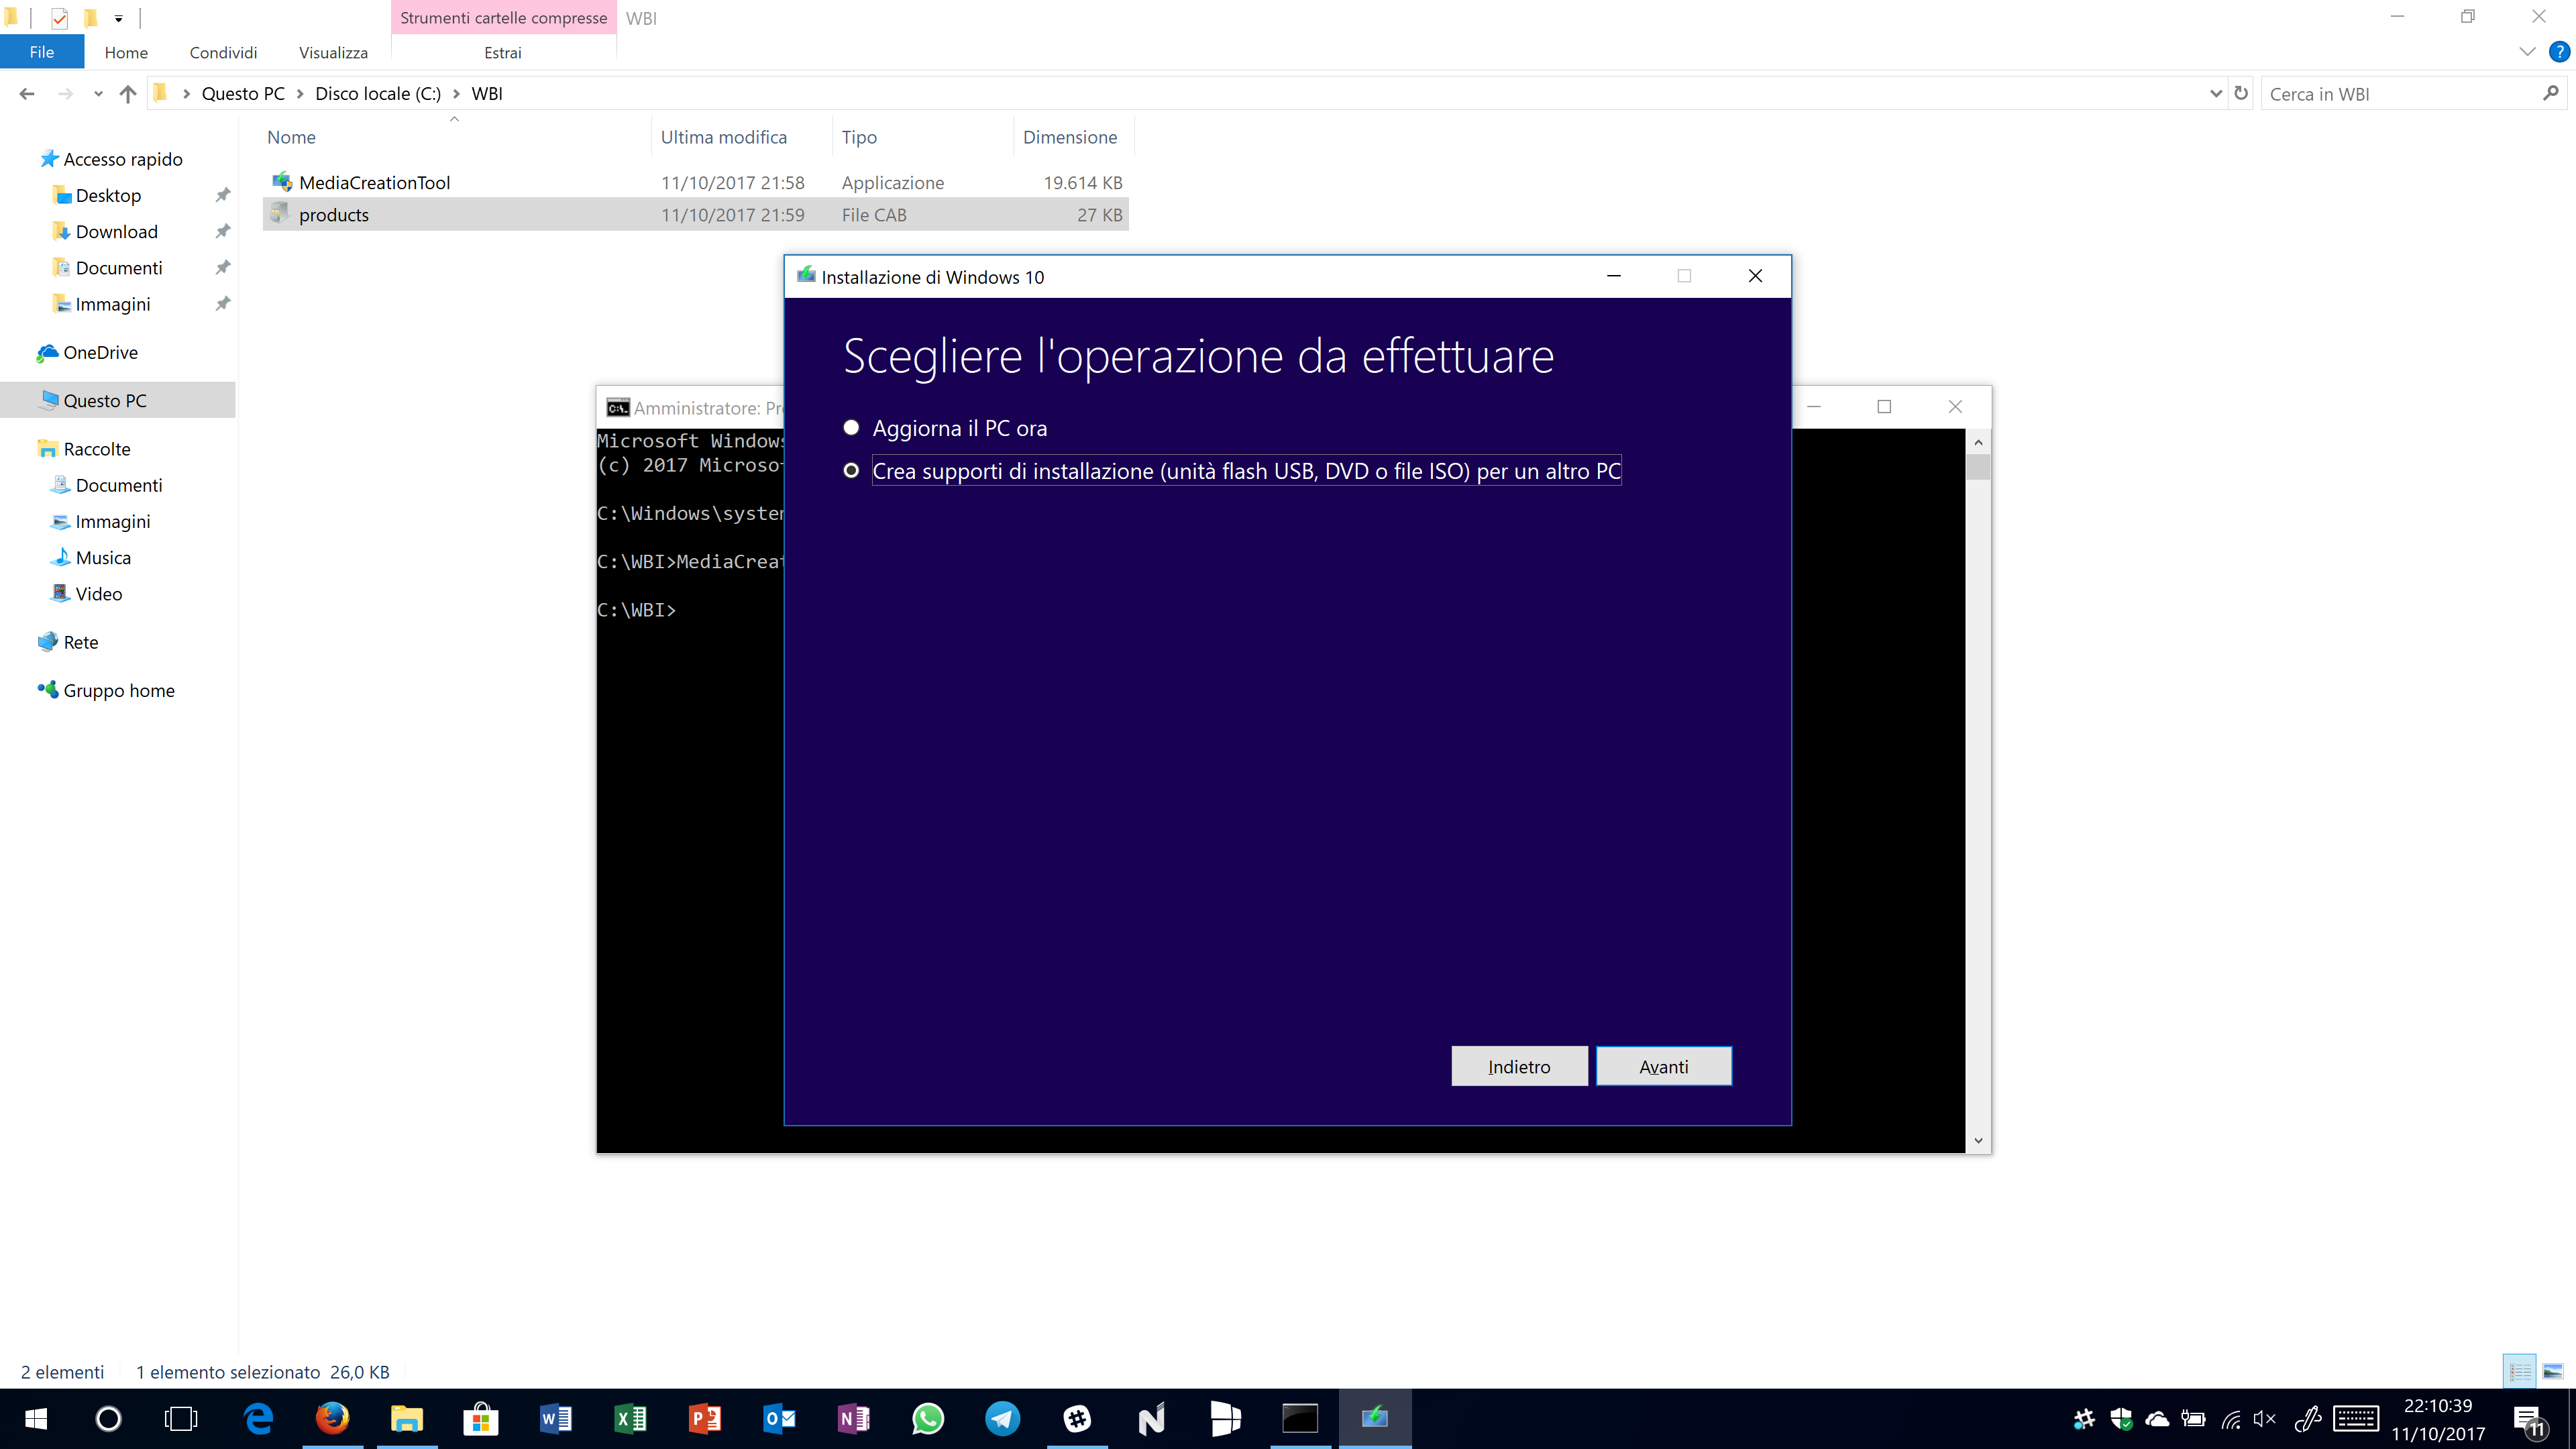Image resolution: width=2576 pixels, height=1449 pixels.
Task: Click command prompt scrollbar down arrow
Action: point(1978,1140)
